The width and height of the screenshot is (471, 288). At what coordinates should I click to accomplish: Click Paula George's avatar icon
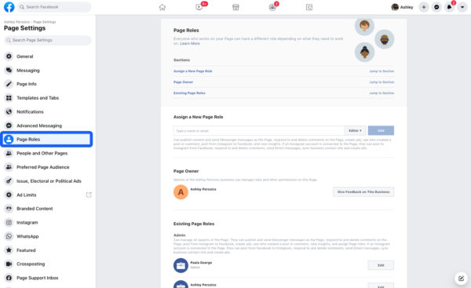click(x=181, y=265)
